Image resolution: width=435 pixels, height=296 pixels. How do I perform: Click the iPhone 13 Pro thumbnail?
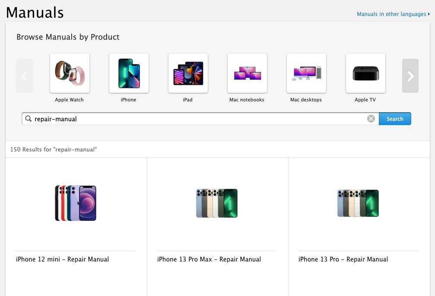358,203
